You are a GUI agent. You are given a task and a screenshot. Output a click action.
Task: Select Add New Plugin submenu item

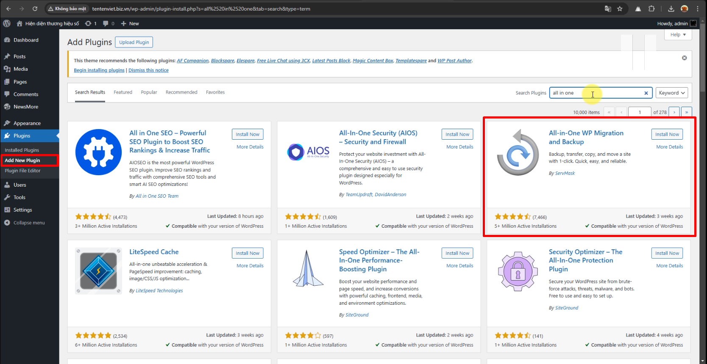click(x=22, y=160)
